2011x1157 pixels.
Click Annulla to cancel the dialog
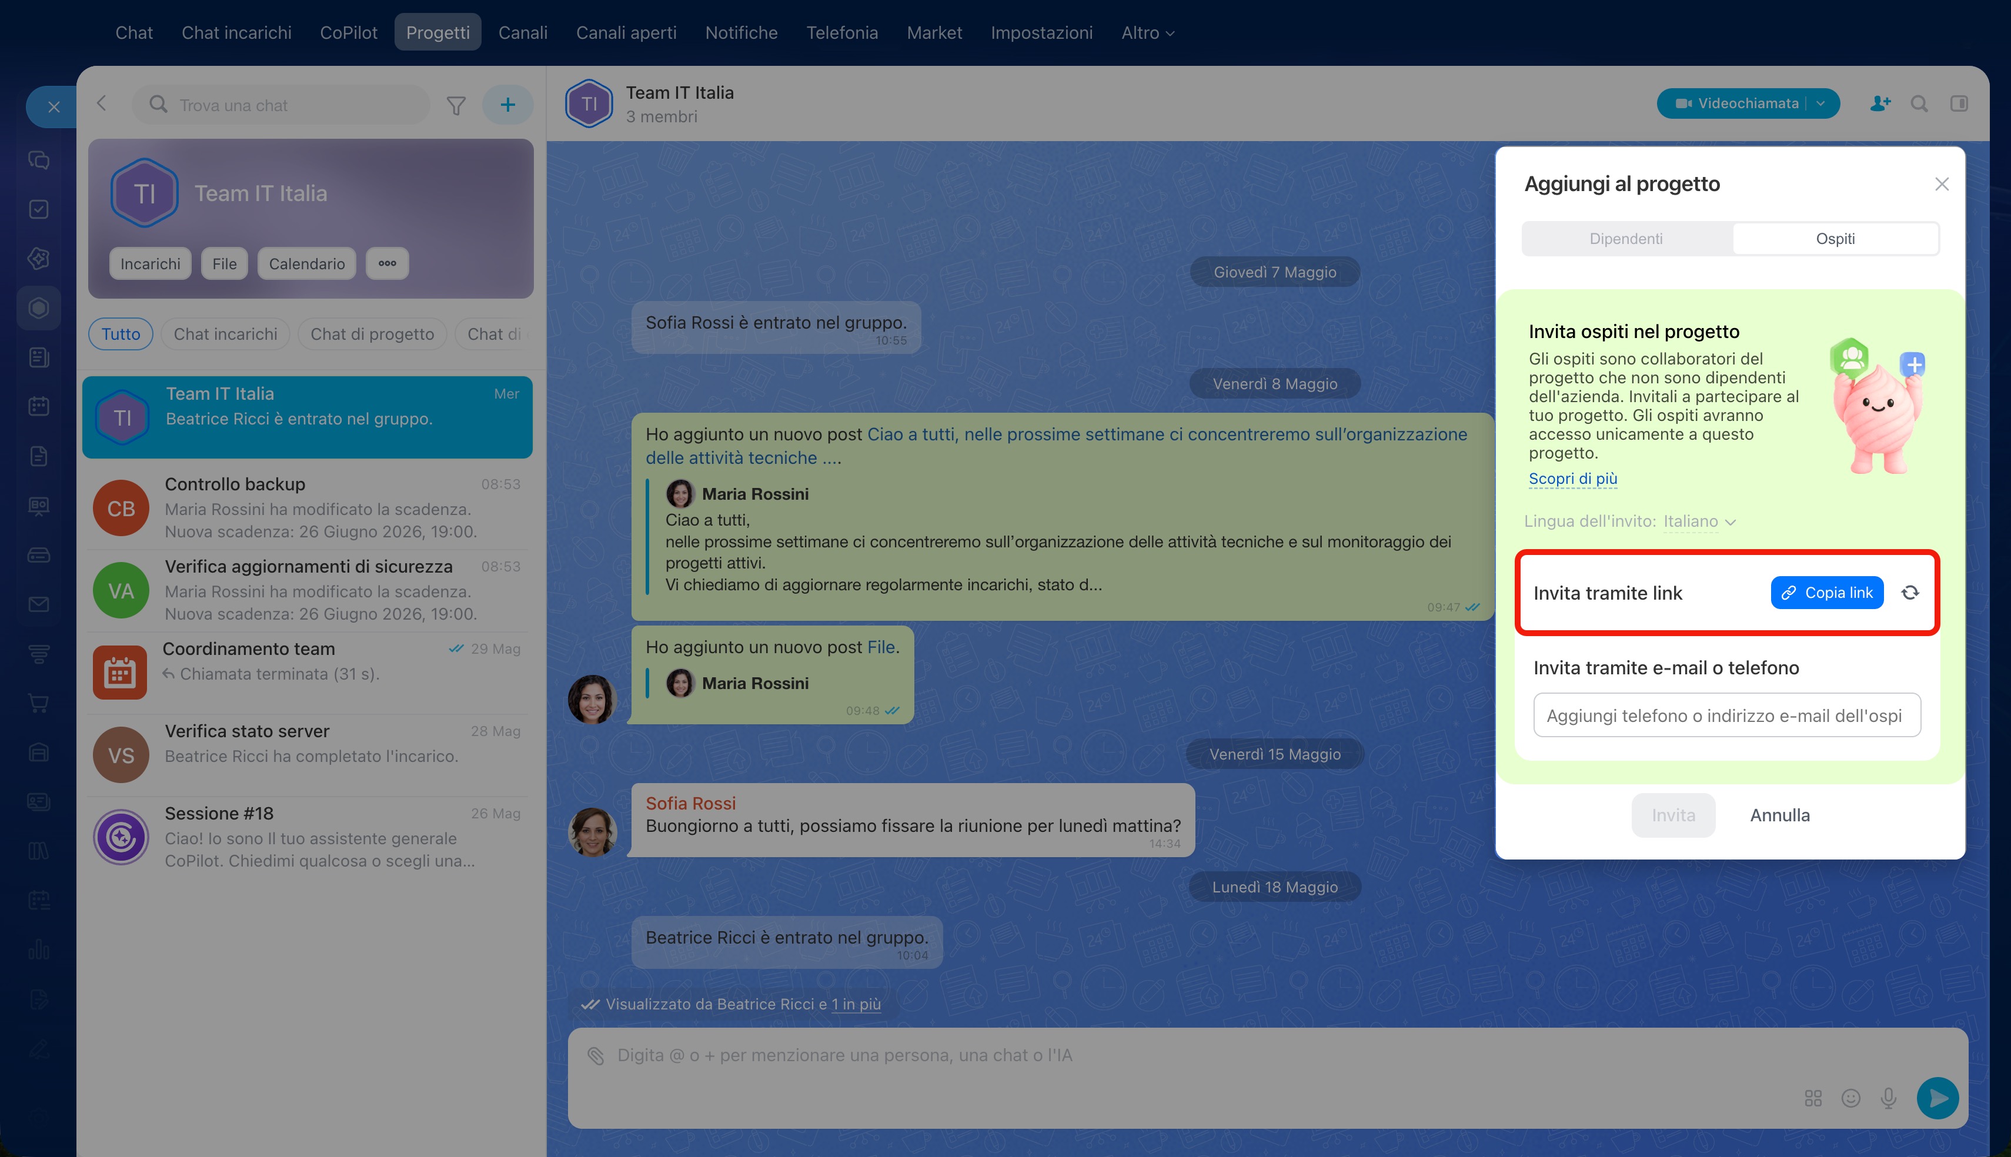tap(1780, 815)
